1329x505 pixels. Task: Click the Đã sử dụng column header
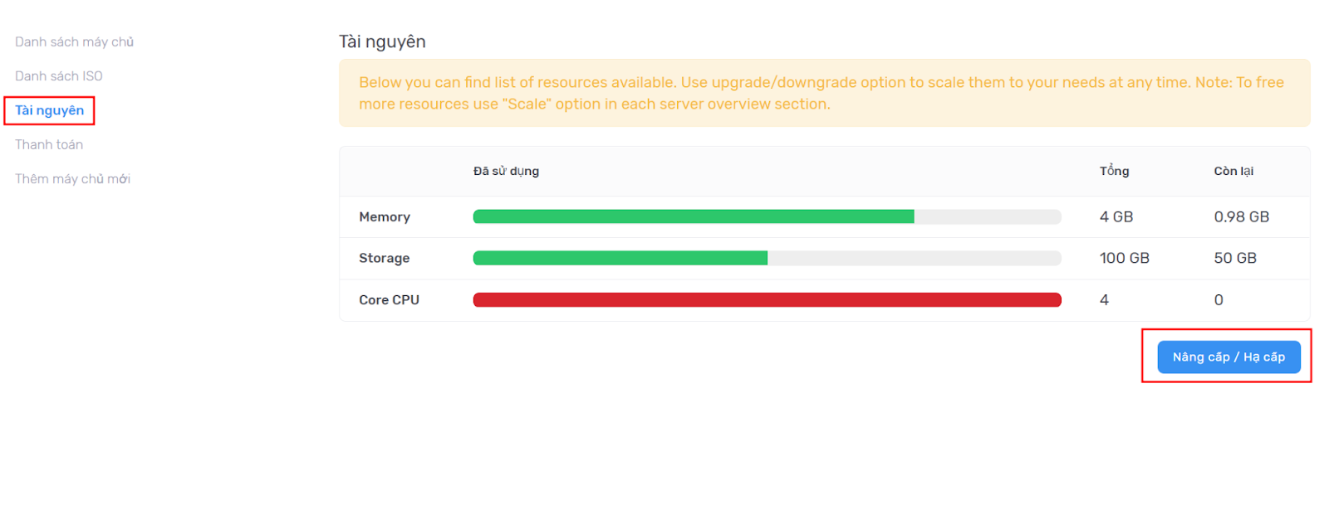point(506,171)
